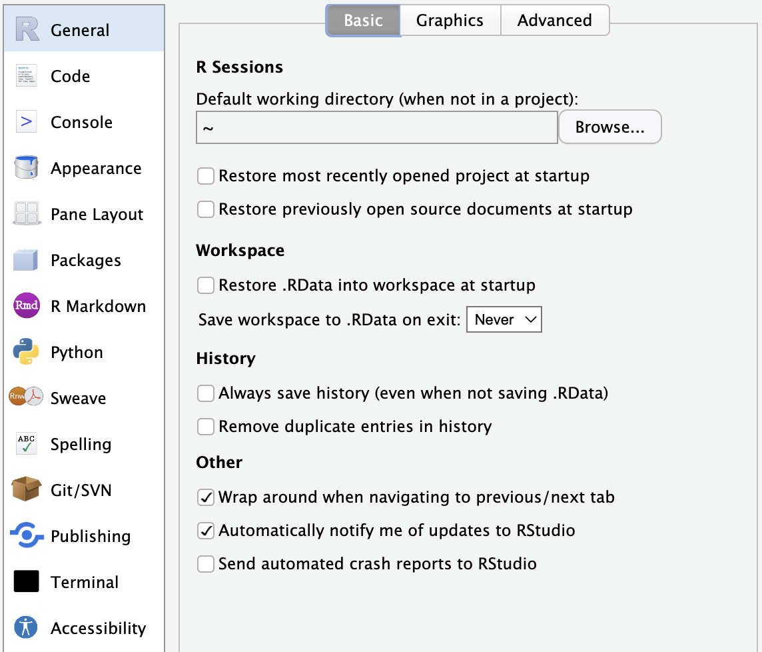Click the Accessibility figure icon
Screen dimensions: 762x652
26,627
